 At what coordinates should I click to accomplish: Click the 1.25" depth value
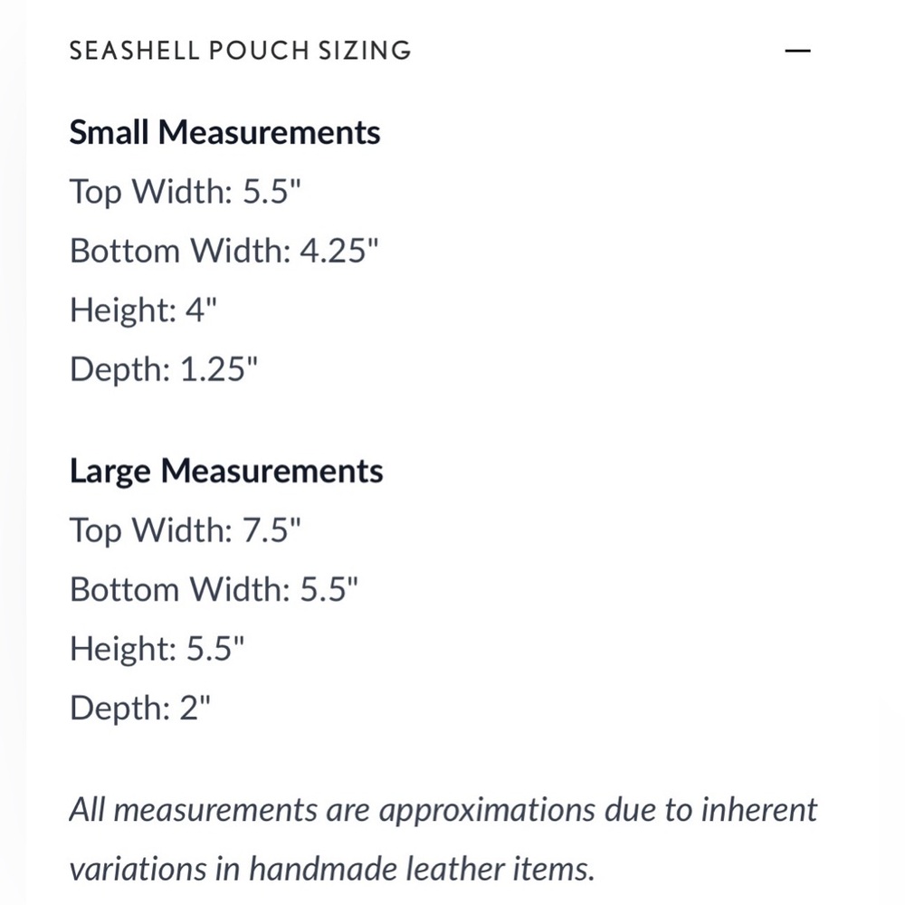(x=219, y=369)
